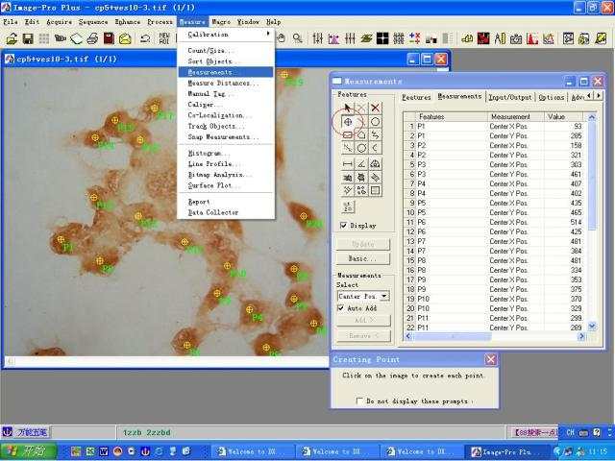Click the Windows Start button
The height and width of the screenshot is (461, 615).
(x=28, y=451)
